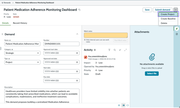Screen dimensions: 180x108
Task: Click the Due date input field
Action: pyautogui.click(x=62, y=81)
